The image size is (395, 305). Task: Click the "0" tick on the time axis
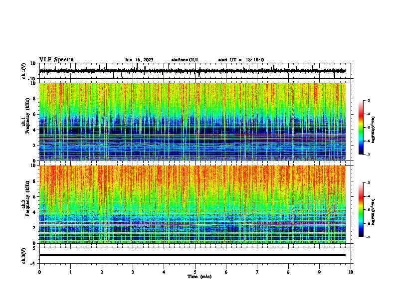tap(39, 272)
